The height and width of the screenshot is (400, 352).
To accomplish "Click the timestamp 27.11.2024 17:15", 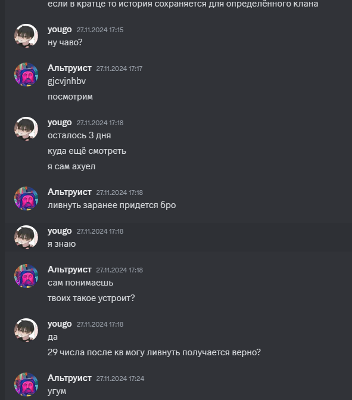I will 100,30.
